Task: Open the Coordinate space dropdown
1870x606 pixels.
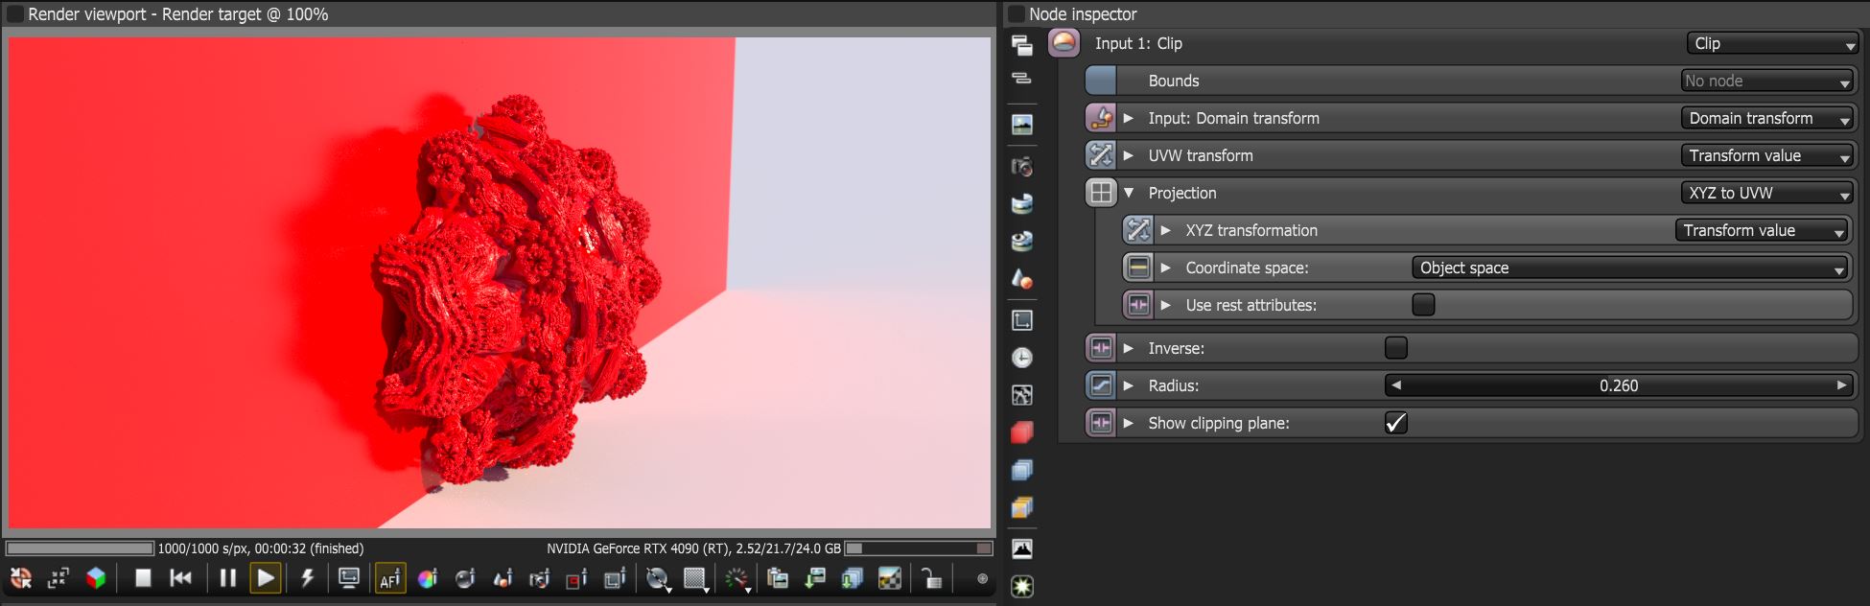Action: point(1630,268)
